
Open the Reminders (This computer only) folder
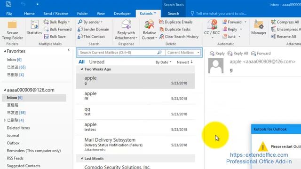[x=34, y=151]
